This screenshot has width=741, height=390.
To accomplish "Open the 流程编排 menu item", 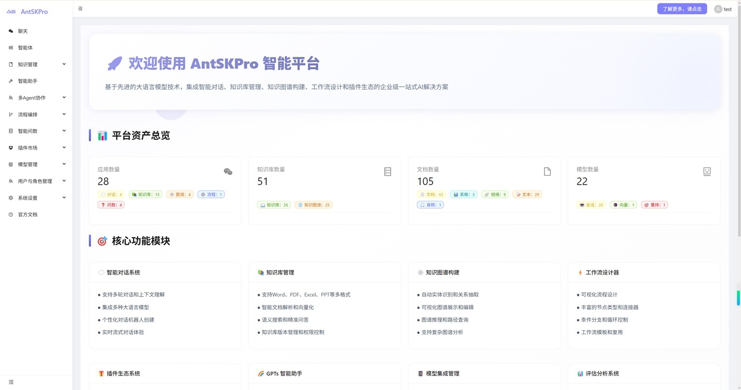I will coord(28,114).
